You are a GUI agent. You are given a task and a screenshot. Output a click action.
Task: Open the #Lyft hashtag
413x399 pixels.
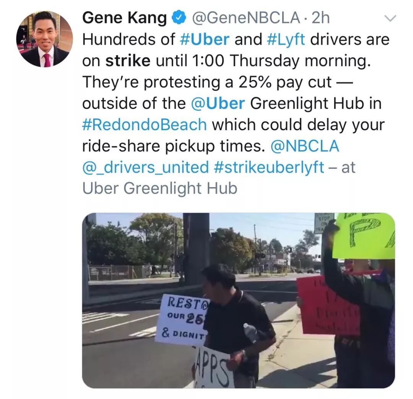click(x=286, y=40)
